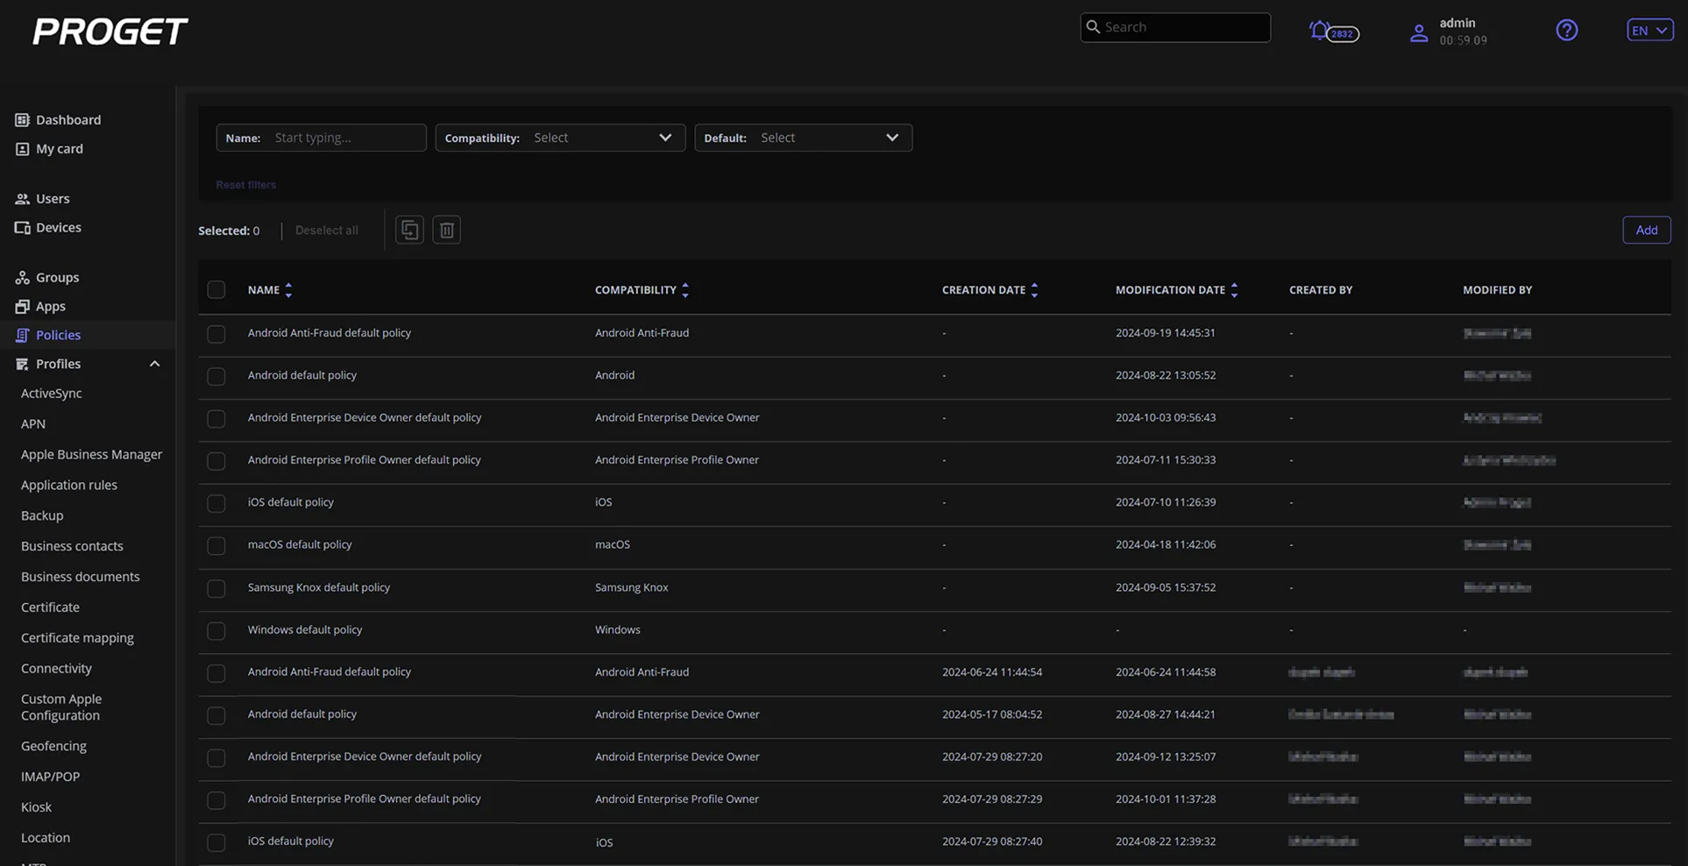Click the Policies sidebar icon
This screenshot has height=866, width=1688.
tap(22, 336)
